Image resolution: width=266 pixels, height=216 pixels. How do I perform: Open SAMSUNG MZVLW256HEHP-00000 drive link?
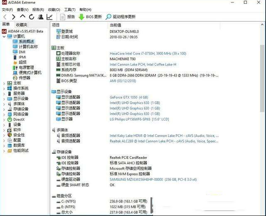click(153, 179)
